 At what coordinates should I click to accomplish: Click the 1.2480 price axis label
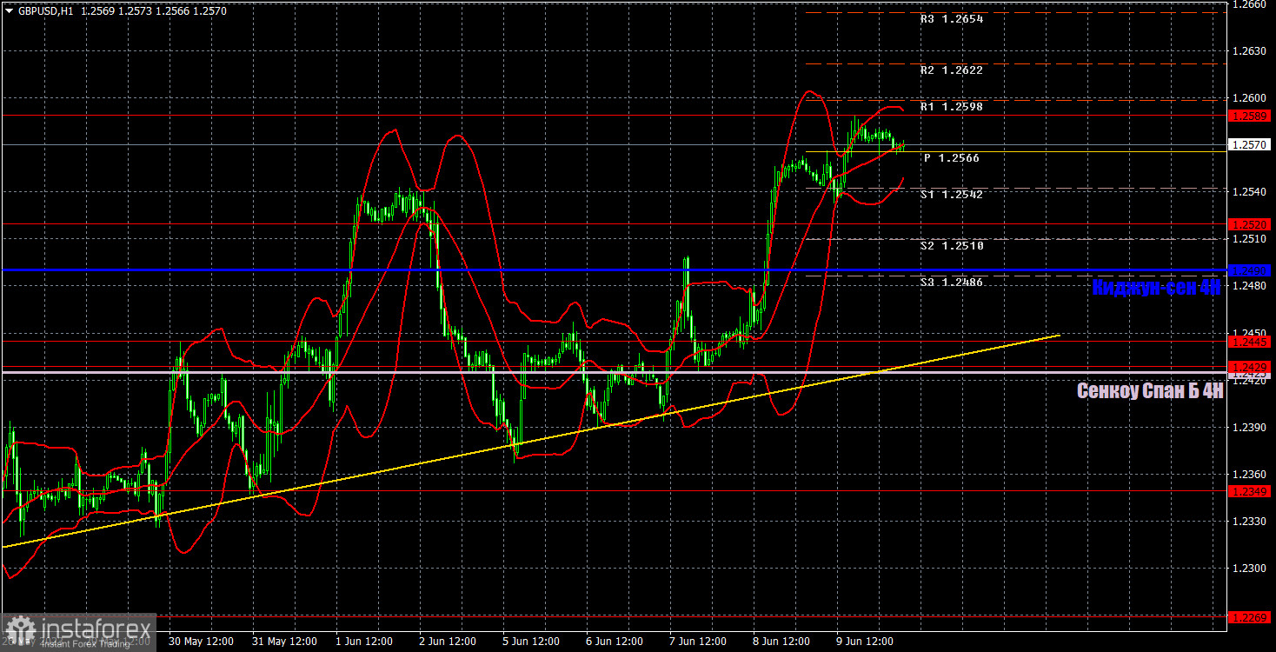pos(1252,286)
